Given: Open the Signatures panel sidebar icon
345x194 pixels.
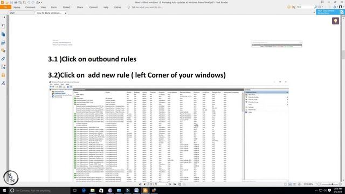Looking at the screenshot, I should (3, 67).
